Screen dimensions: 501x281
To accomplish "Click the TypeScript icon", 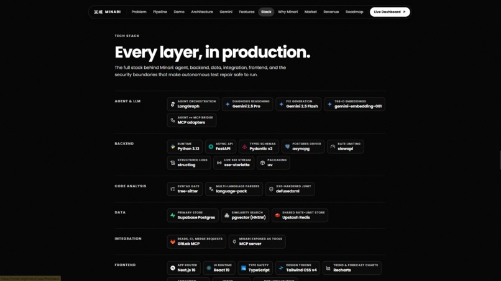I will [x=244, y=268].
